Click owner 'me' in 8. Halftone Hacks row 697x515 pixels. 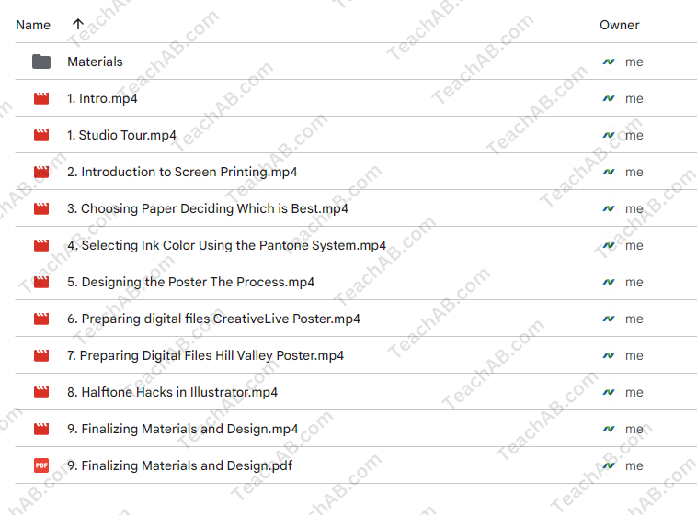point(634,393)
